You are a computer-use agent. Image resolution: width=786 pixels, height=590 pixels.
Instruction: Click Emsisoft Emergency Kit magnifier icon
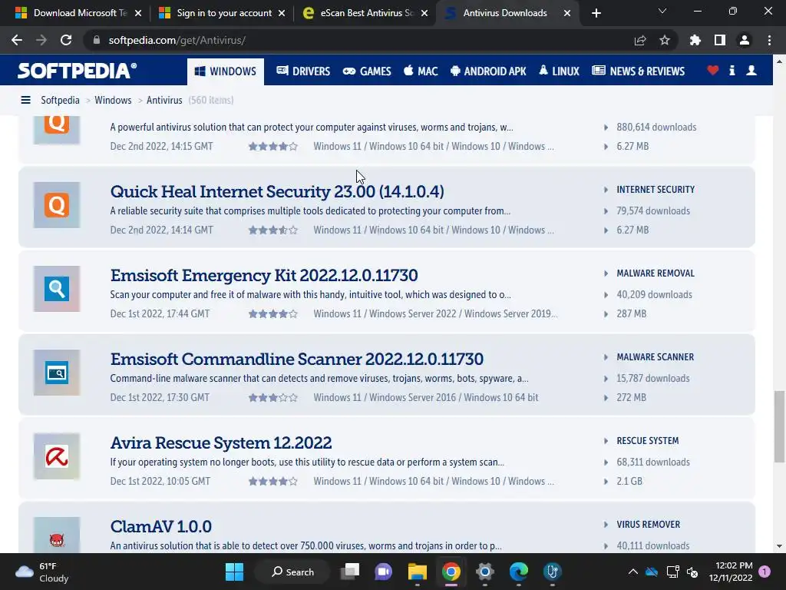[x=57, y=289]
